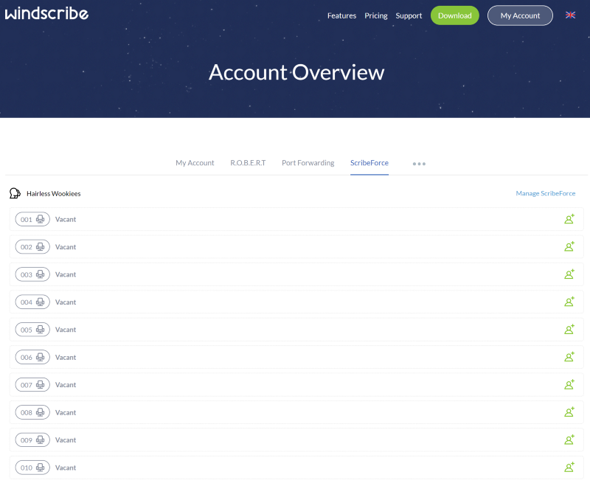Click the desk icon in seat 004 badge
The width and height of the screenshot is (590, 486).
(x=41, y=302)
